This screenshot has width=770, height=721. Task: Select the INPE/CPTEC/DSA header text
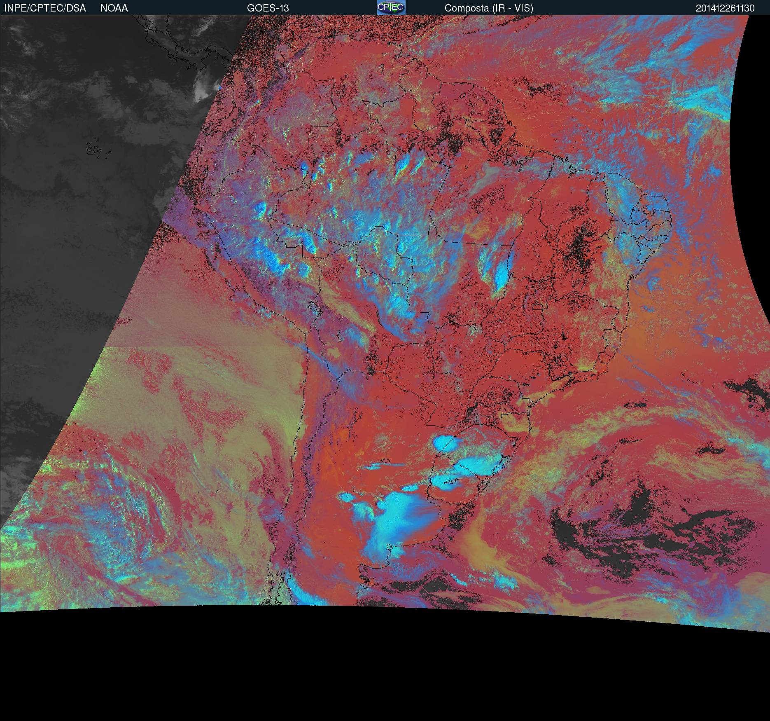pos(45,8)
